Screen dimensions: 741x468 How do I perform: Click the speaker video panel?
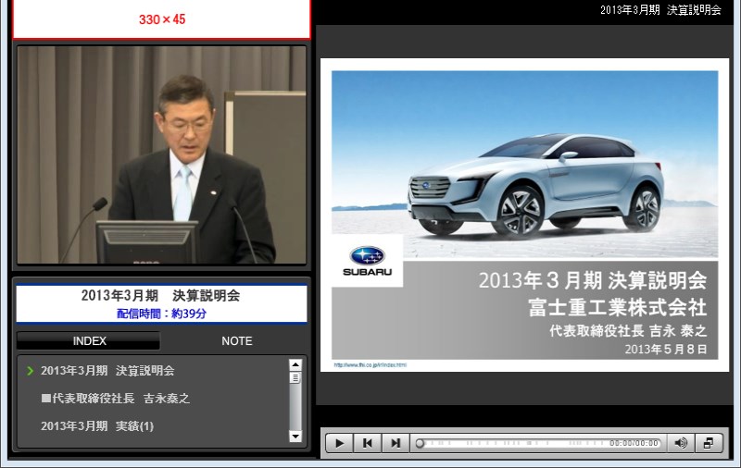click(161, 154)
